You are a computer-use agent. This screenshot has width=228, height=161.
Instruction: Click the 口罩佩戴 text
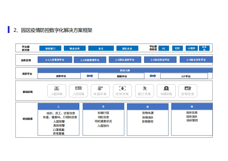tap(59, 130)
